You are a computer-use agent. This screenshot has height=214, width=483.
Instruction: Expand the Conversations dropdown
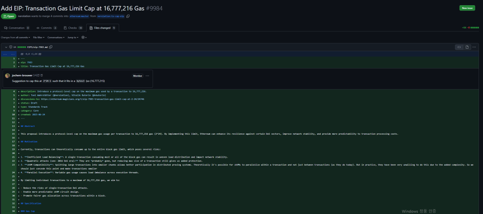56,37
